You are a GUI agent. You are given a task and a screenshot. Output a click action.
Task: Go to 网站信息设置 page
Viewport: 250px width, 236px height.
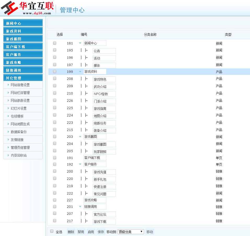pyautogui.click(x=20, y=85)
